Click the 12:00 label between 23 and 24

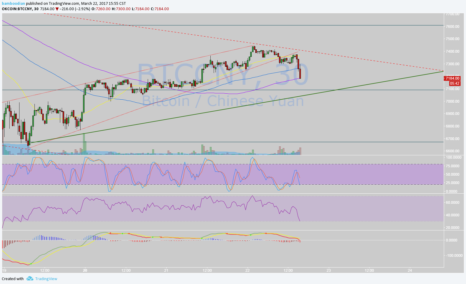click(x=369, y=271)
